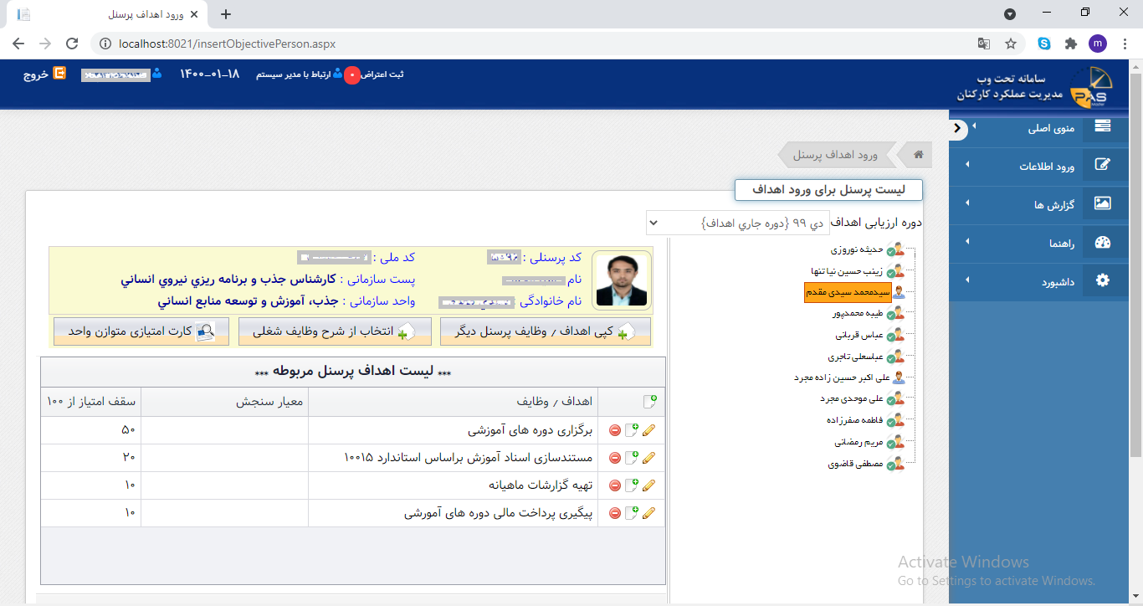This screenshot has width=1143, height=606.
Task: Remove the پیگیری پرداخت مالی goal
Action: coord(614,513)
